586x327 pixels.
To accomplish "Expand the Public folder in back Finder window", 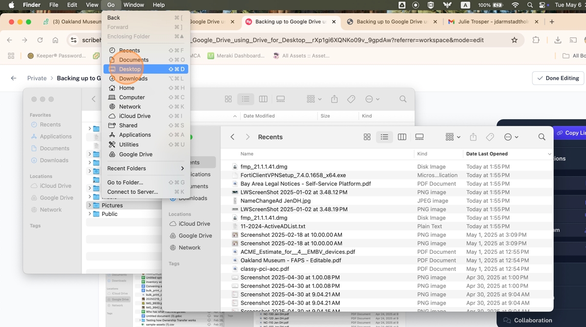I will click(89, 214).
